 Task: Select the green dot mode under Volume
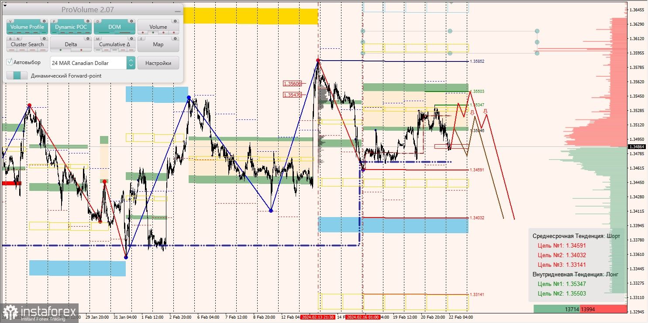pos(153,32)
